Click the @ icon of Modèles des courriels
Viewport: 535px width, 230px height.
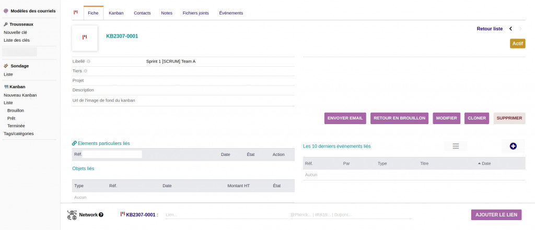tap(6, 11)
